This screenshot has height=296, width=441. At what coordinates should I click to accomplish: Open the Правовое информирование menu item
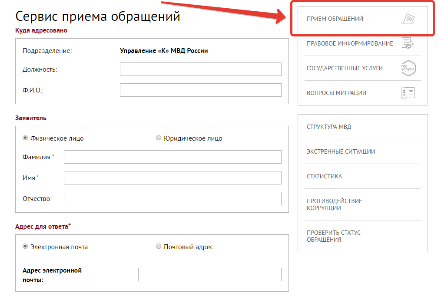(x=350, y=43)
